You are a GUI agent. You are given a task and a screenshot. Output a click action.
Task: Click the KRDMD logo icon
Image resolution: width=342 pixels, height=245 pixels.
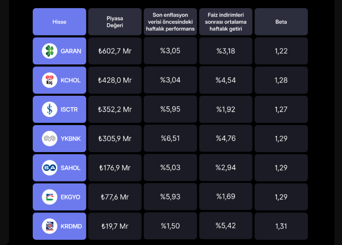pos(49,226)
